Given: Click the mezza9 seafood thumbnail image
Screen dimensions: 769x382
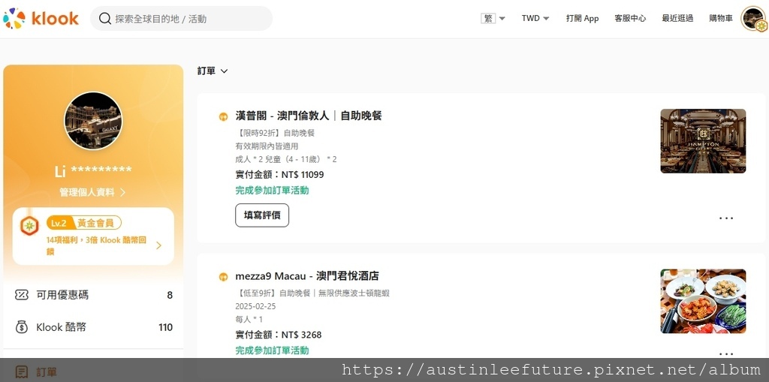Looking at the screenshot, I should coord(703,301).
